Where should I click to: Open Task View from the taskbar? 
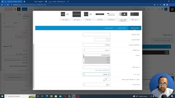click(x=42, y=96)
